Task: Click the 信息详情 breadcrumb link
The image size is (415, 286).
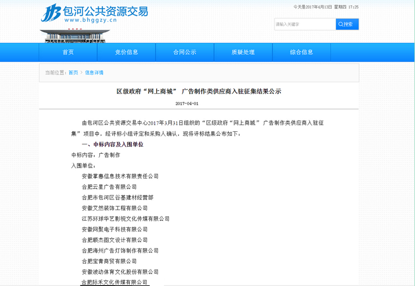Action: [x=94, y=73]
